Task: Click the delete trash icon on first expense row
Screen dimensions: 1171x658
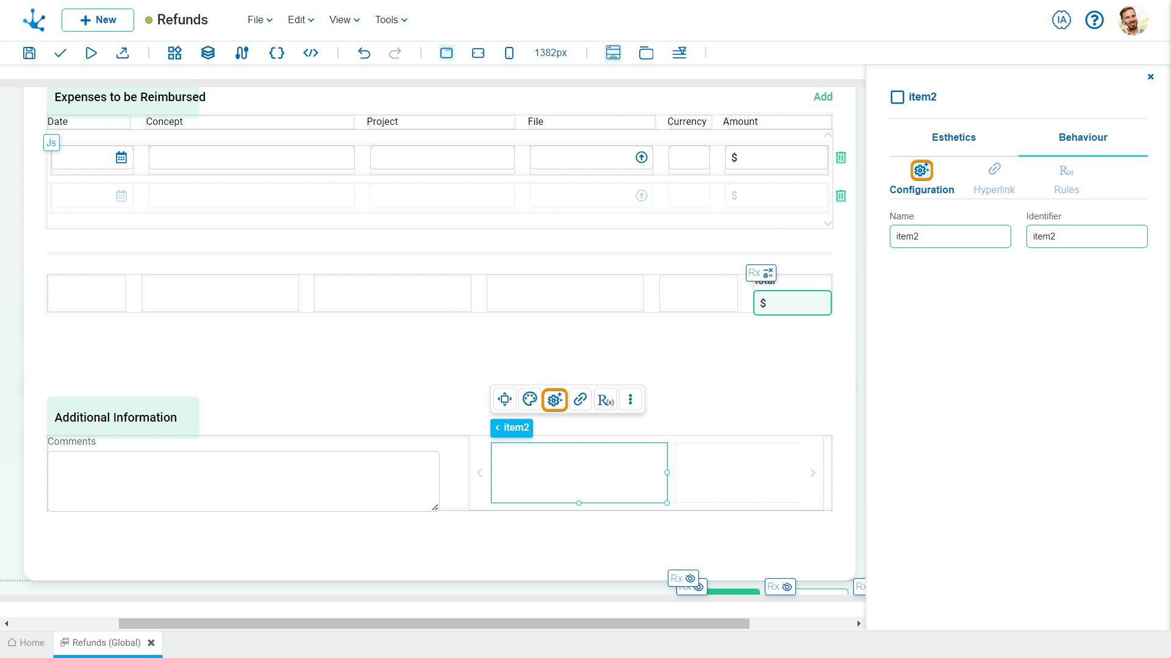Action: 840,157
